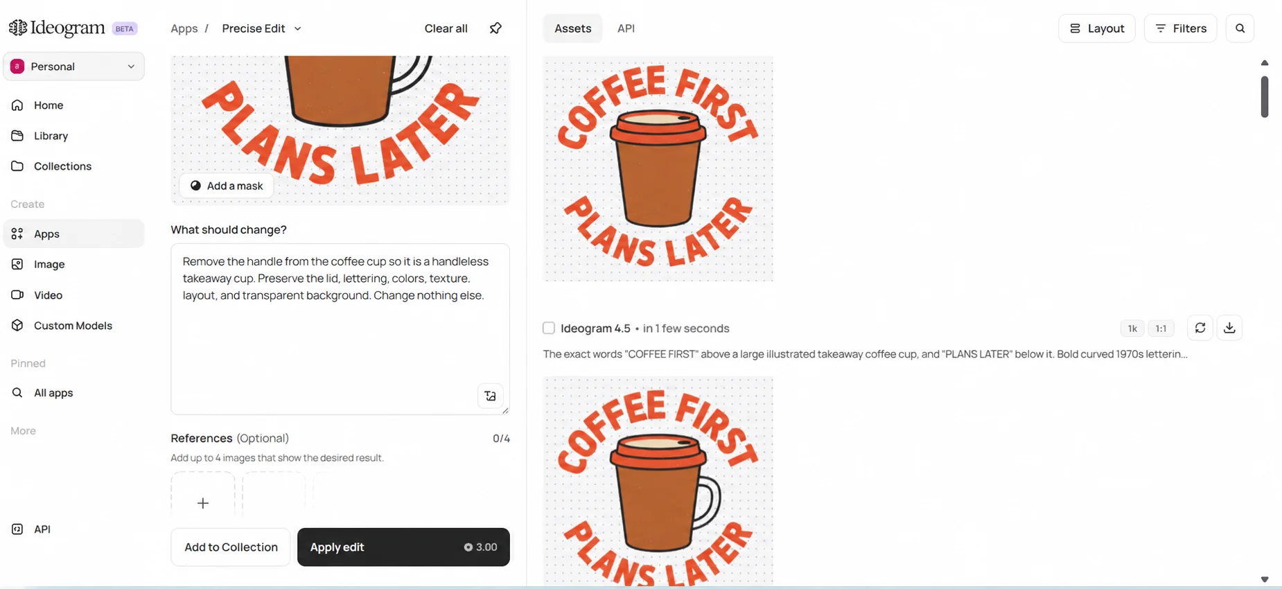Open the Video tool icon
Image resolution: width=1282 pixels, height=589 pixels.
(17, 295)
